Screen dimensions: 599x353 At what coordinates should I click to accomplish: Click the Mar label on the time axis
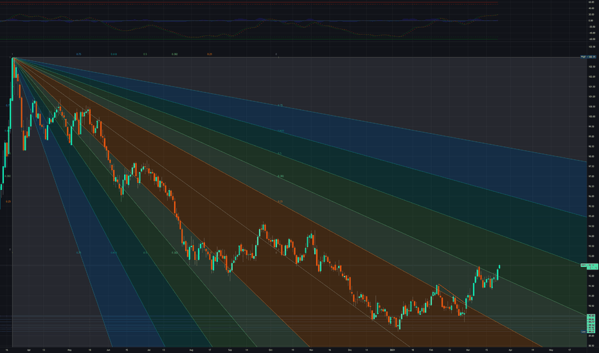(x=468, y=350)
